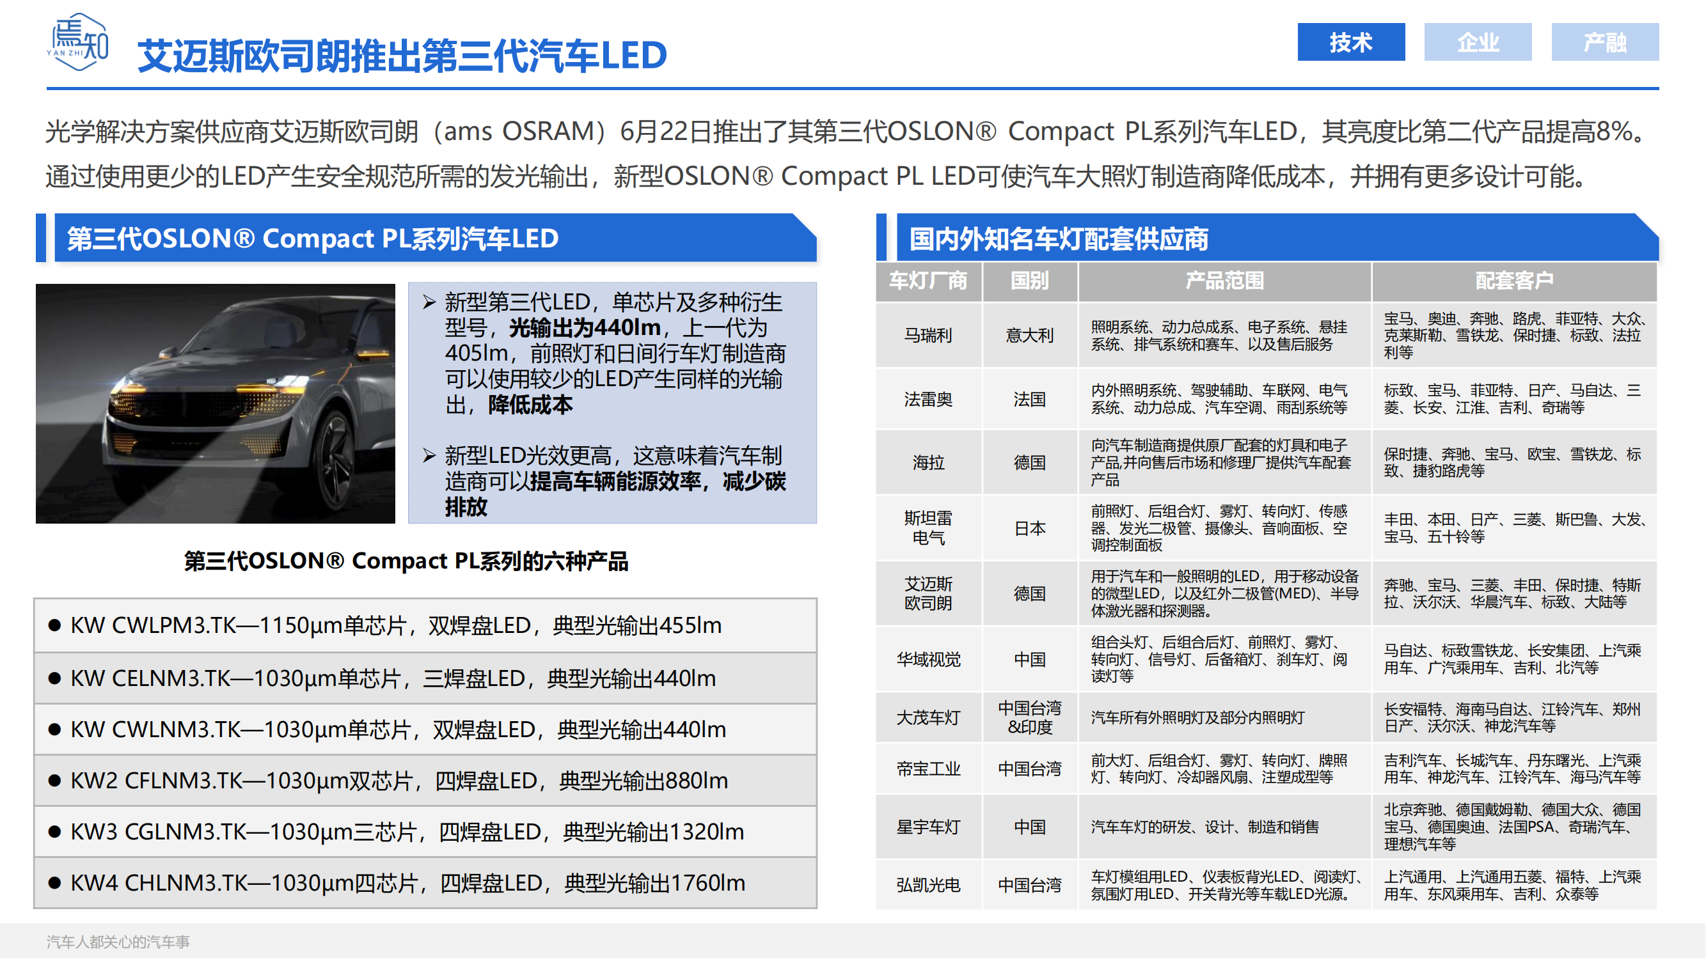
Task: Click the 日本 country cell
Action: [x=1030, y=528]
